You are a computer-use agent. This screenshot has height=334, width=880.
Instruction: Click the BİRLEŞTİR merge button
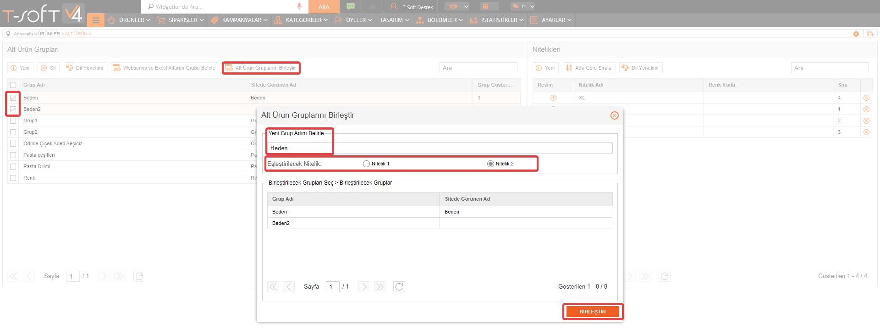[x=593, y=312]
